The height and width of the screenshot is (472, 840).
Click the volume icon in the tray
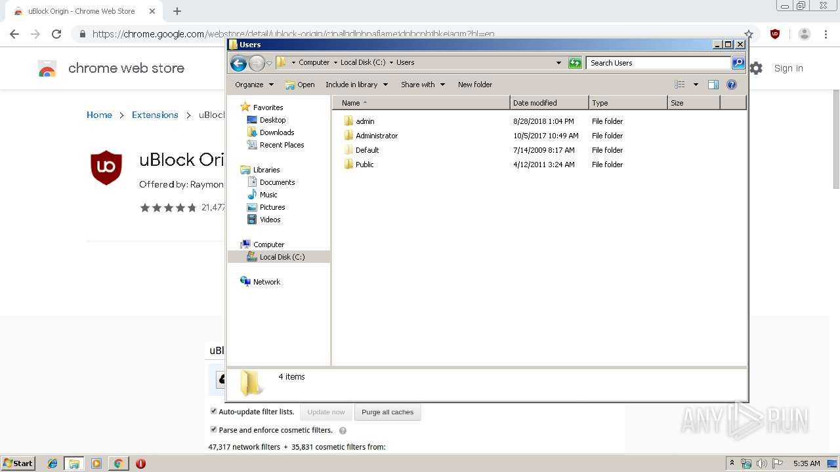761,463
